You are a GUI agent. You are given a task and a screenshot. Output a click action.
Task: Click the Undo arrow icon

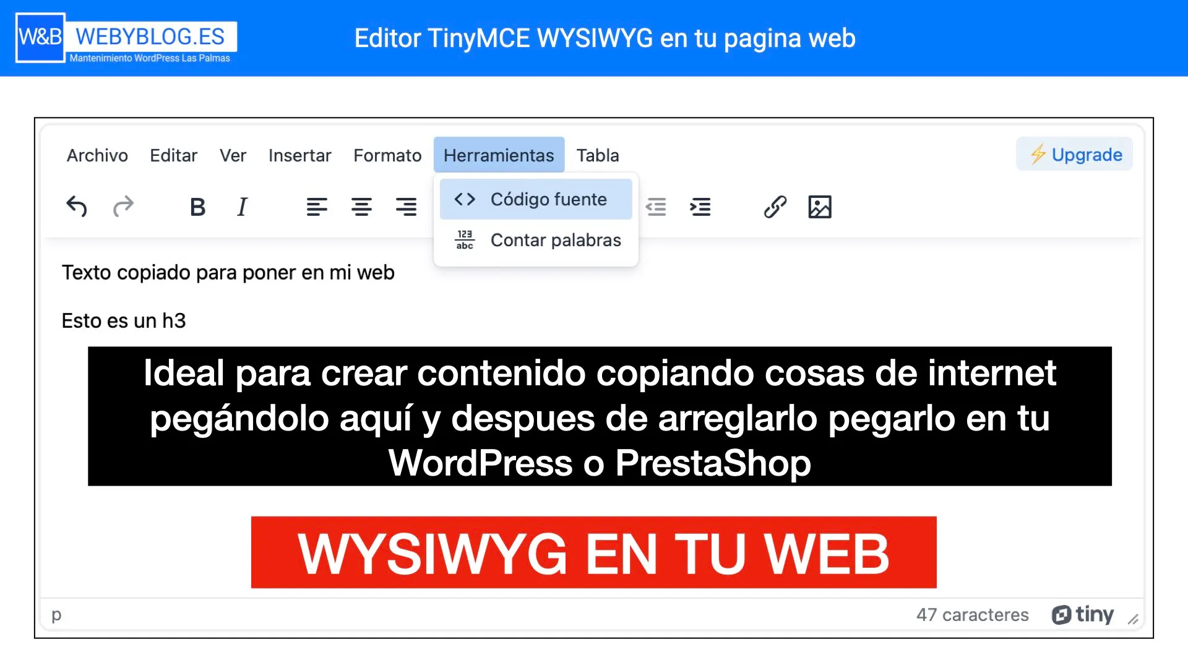(77, 207)
